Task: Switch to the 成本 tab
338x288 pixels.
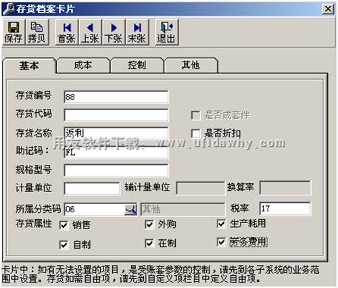Action: tap(83, 65)
